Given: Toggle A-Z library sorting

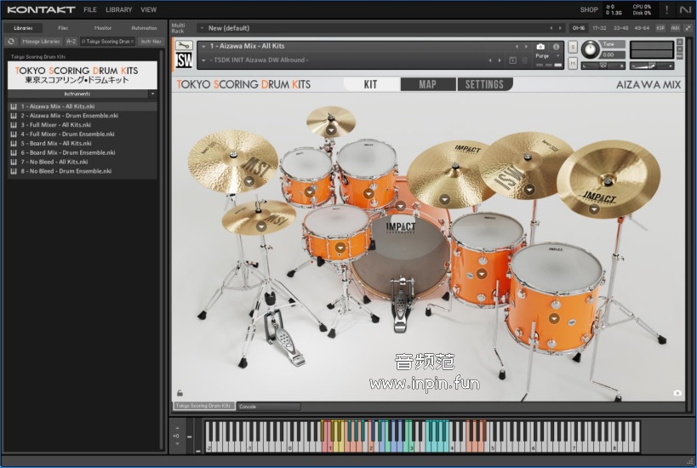Looking at the screenshot, I should click(x=71, y=41).
